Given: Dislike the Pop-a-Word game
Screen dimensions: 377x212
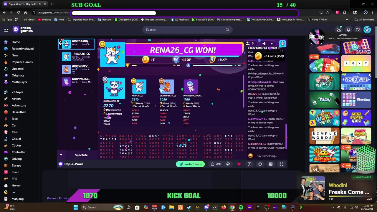Looking at the screenshot, I should [228, 164].
